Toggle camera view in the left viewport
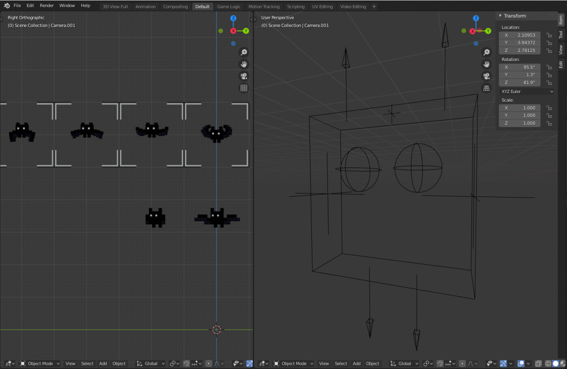The height and width of the screenshot is (369, 567). point(244,76)
